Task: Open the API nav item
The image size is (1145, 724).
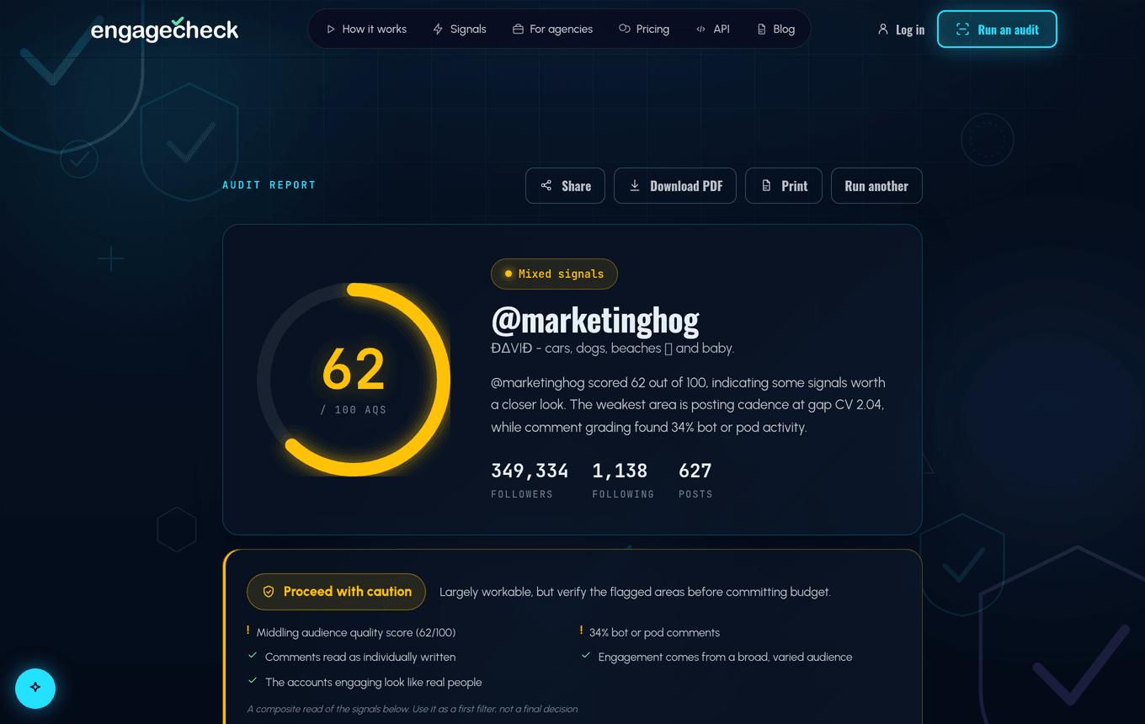Action: click(x=712, y=29)
